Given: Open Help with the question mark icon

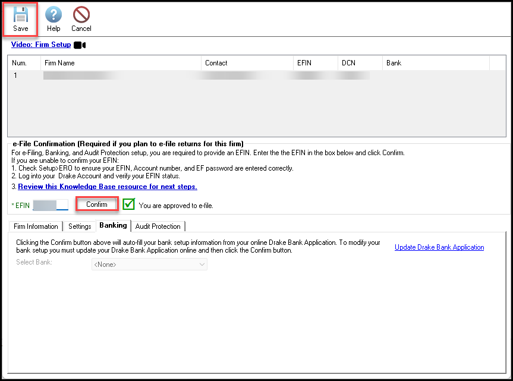Looking at the screenshot, I should click(53, 15).
